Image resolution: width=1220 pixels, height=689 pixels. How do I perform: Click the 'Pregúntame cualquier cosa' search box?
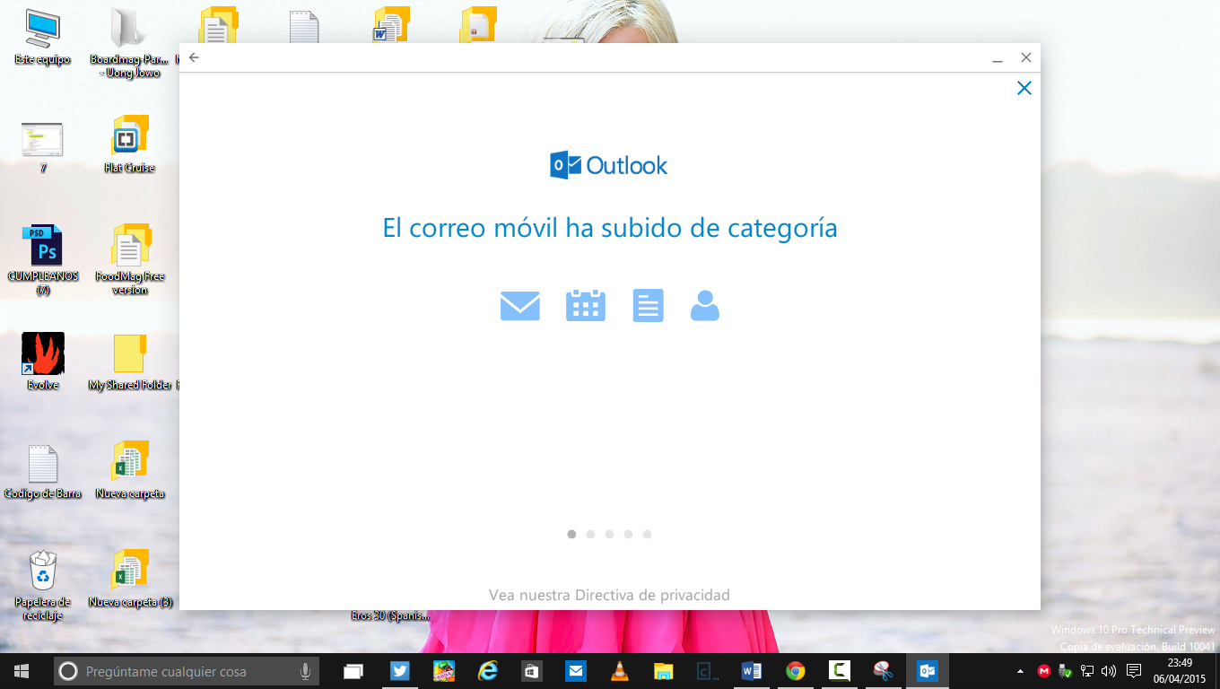187,671
